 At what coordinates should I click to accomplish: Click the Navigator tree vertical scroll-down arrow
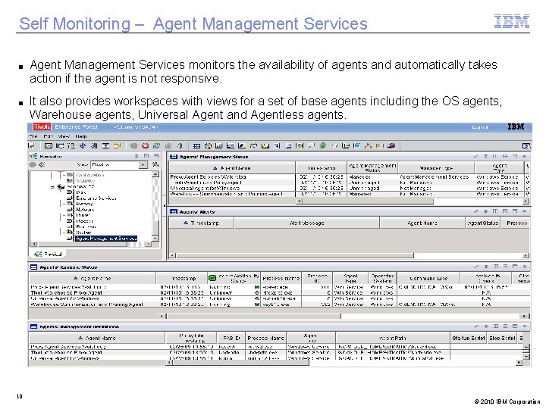[x=155, y=239]
